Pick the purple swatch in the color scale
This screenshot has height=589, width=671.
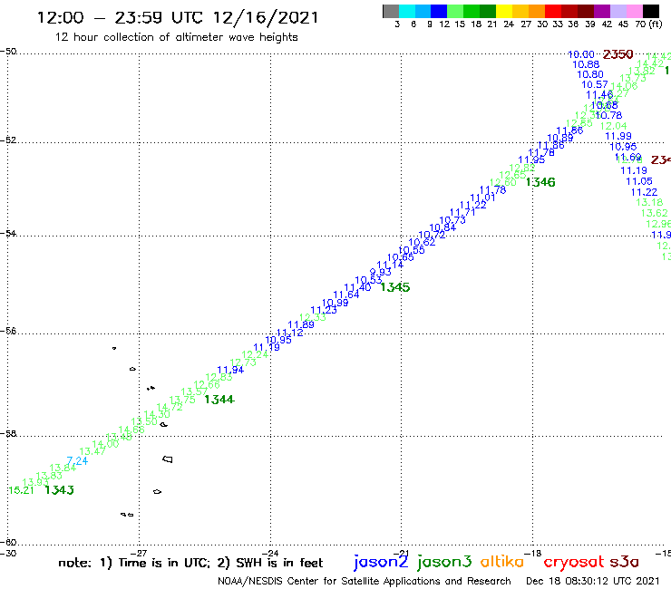point(602,12)
